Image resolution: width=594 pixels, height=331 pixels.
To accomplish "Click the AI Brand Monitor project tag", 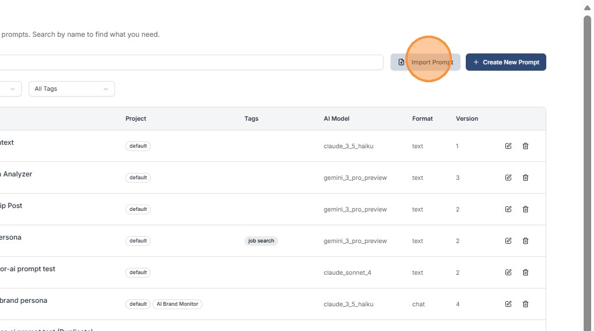I will click(177, 304).
